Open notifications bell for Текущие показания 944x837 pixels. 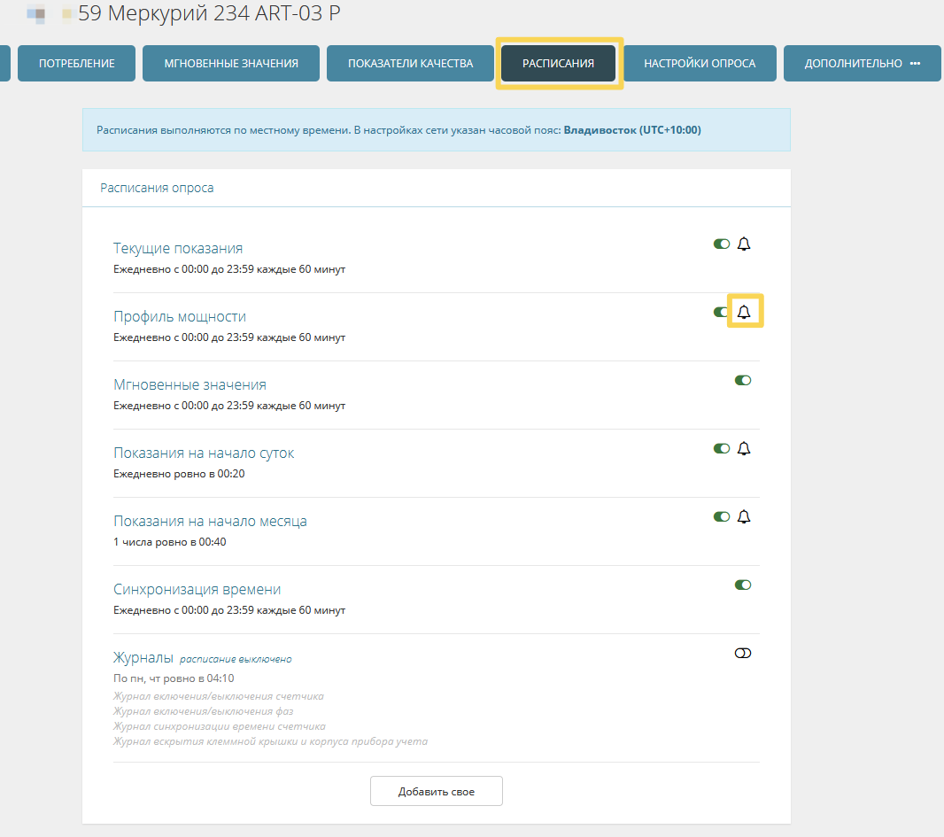(x=744, y=244)
